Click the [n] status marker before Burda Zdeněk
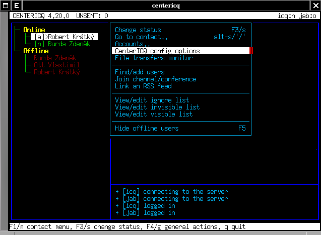The height and width of the screenshot is (235, 321). pyautogui.click(x=39, y=44)
